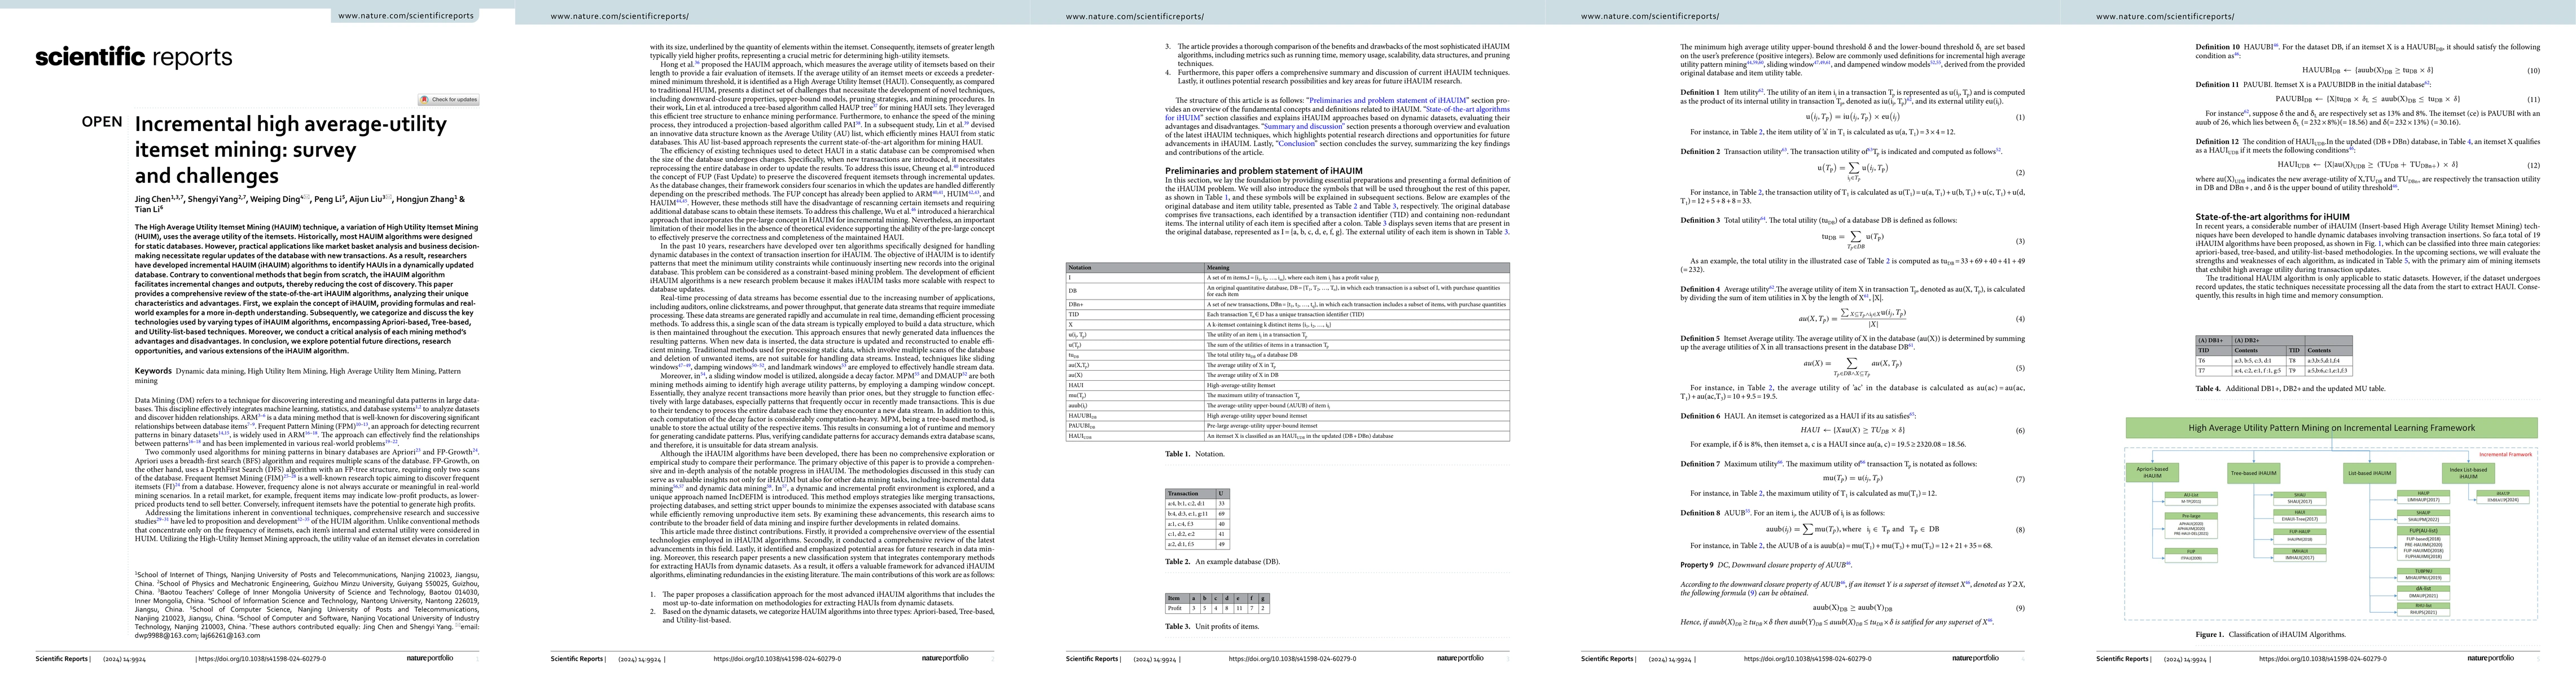Viewport: 2576px width, 677px height.
Task: Follow the 'Conclusion' section in-text link
Action: 1297,144
